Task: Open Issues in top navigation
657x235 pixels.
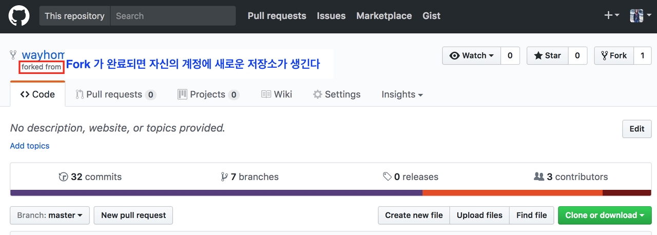Action: [331, 16]
